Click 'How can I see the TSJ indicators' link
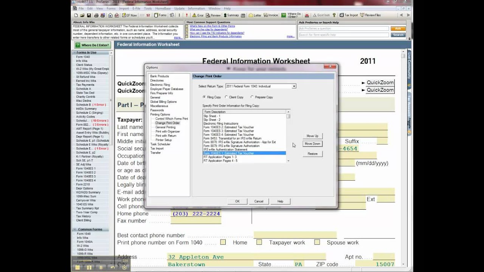The width and height of the screenshot is (484, 272). click(217, 33)
